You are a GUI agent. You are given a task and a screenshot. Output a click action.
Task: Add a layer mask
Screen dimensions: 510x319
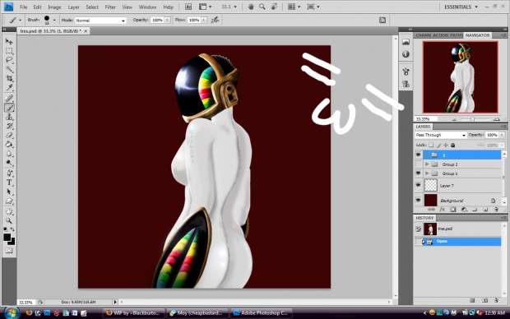453,210
